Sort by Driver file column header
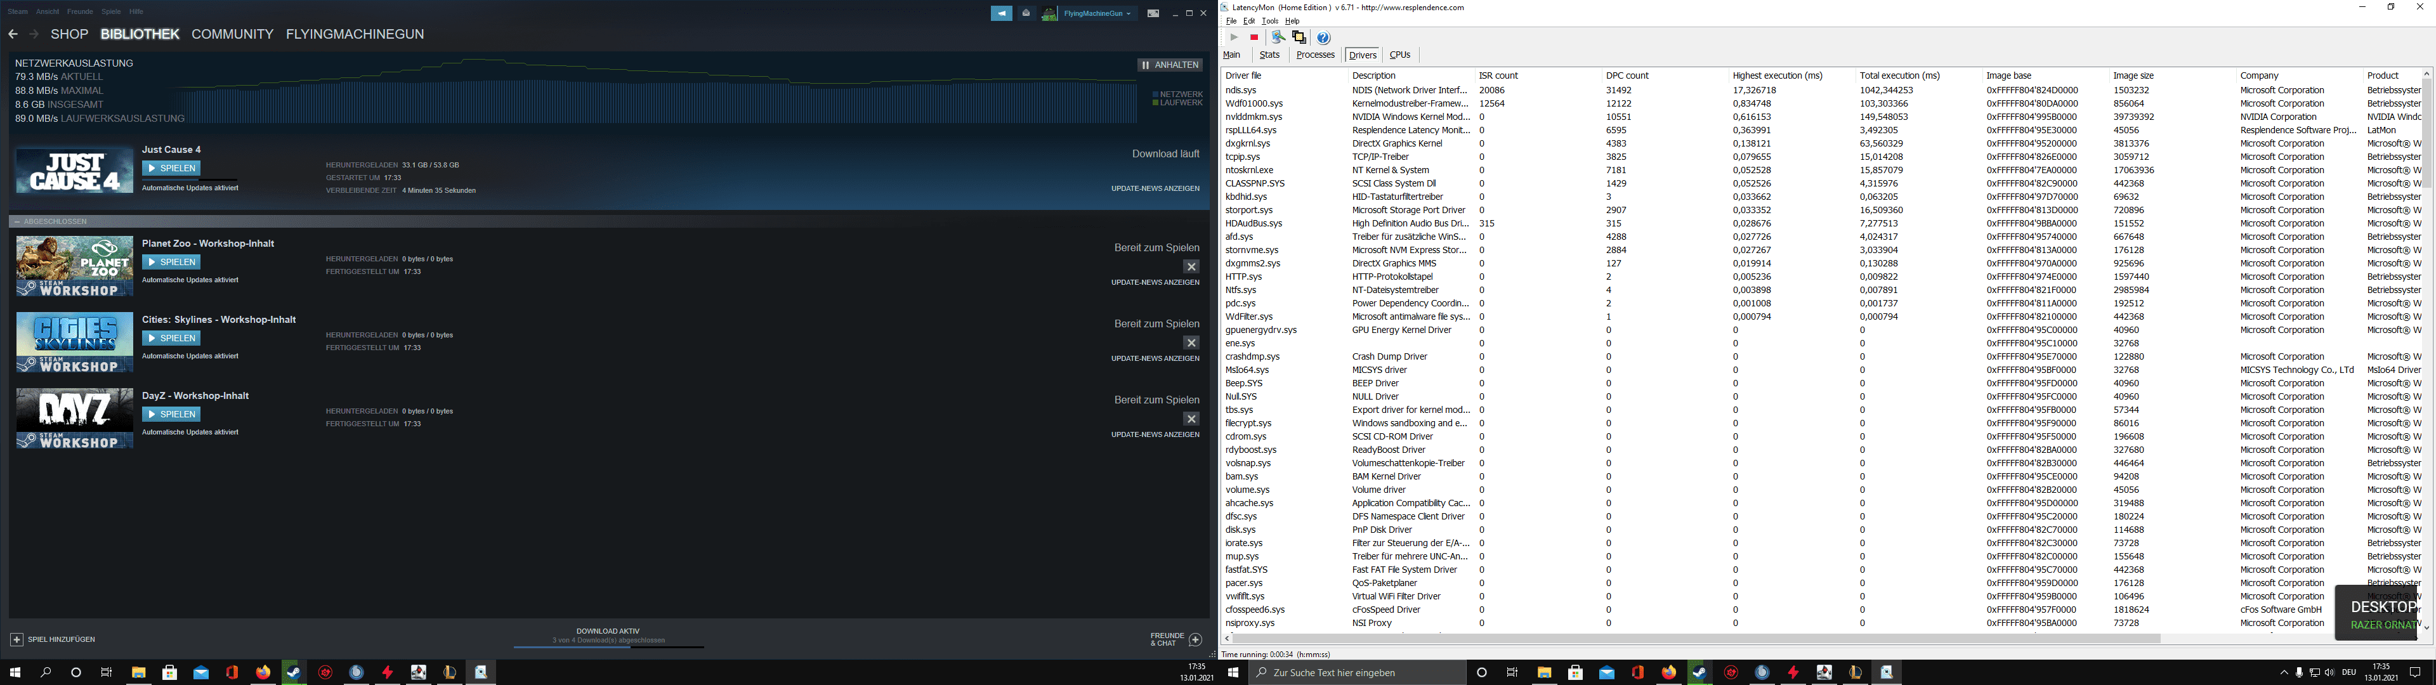The width and height of the screenshot is (2436, 685). [1284, 75]
